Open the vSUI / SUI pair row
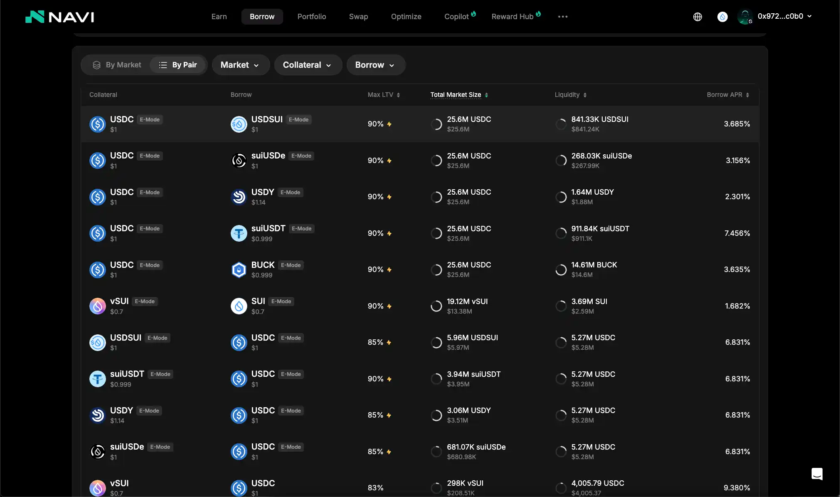This screenshot has width=840, height=497. point(420,306)
